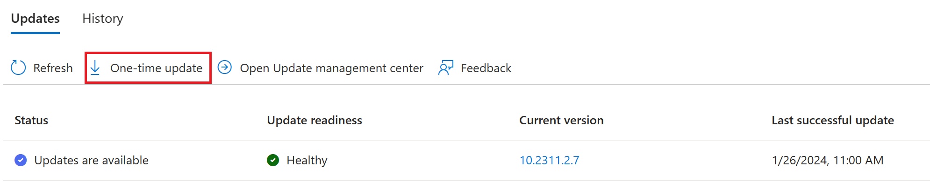Click the green Healthy checkmark icon

[x=273, y=160]
